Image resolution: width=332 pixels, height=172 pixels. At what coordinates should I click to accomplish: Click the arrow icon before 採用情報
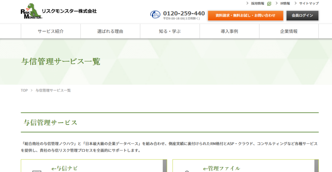click(x=248, y=3)
